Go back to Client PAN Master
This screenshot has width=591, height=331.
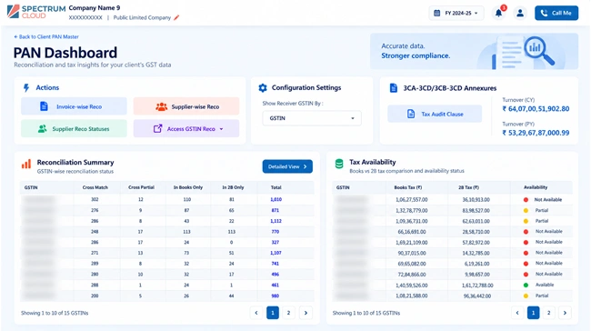point(46,36)
